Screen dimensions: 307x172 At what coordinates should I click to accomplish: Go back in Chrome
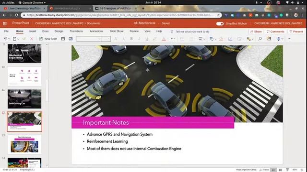(x=4, y=15)
